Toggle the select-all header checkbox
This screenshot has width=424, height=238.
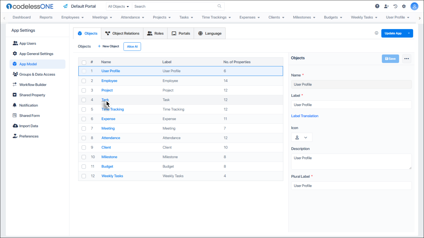click(x=84, y=62)
